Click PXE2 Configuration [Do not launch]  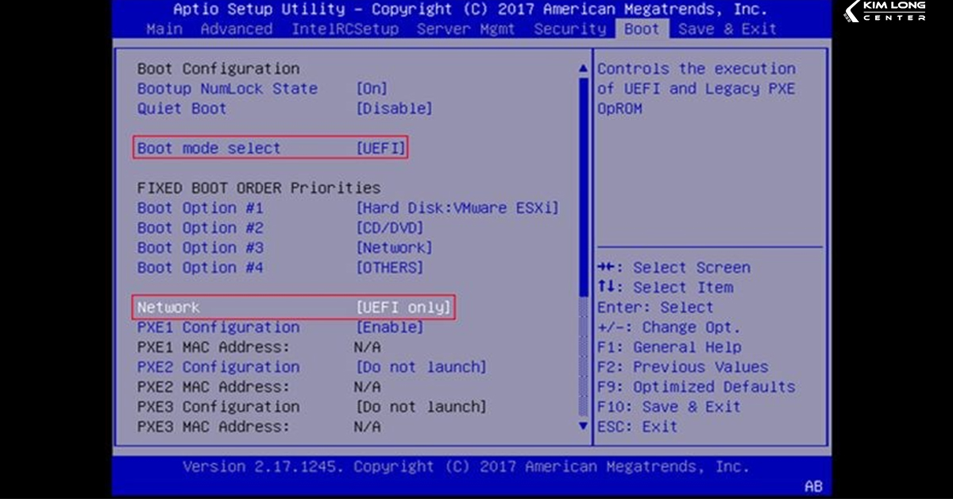tap(421, 367)
